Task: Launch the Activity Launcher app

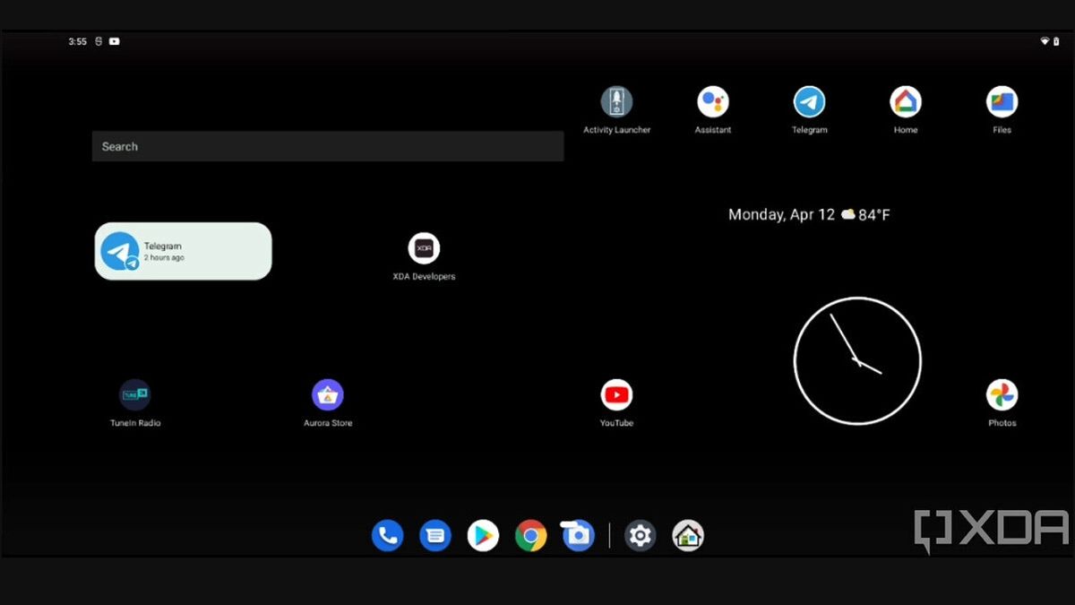Action: pos(615,101)
